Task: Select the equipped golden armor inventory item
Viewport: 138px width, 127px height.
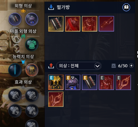Action: coord(56,82)
